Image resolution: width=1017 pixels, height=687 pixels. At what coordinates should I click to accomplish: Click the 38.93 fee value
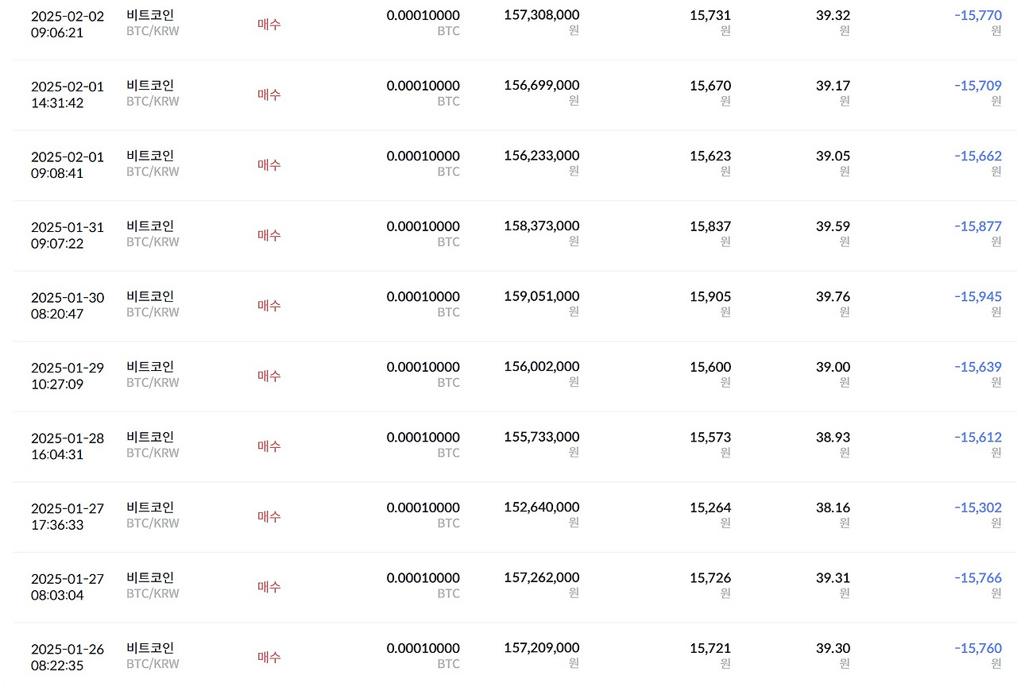click(833, 437)
